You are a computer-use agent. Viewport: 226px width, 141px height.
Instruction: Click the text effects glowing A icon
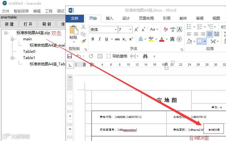point(141,39)
